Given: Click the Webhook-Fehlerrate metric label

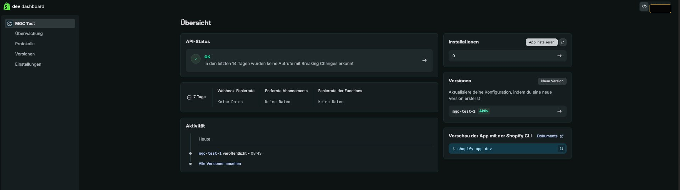Looking at the screenshot, I should pyautogui.click(x=236, y=91).
